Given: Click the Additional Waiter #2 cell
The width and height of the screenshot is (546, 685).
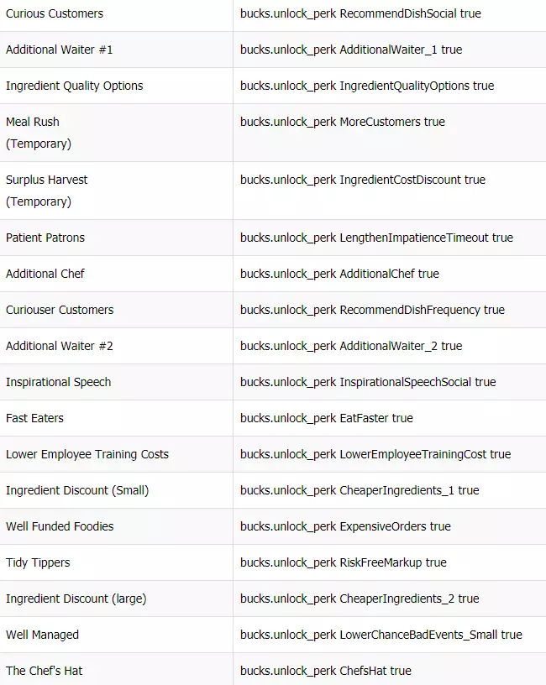Looking at the screenshot, I should [x=60, y=346].
